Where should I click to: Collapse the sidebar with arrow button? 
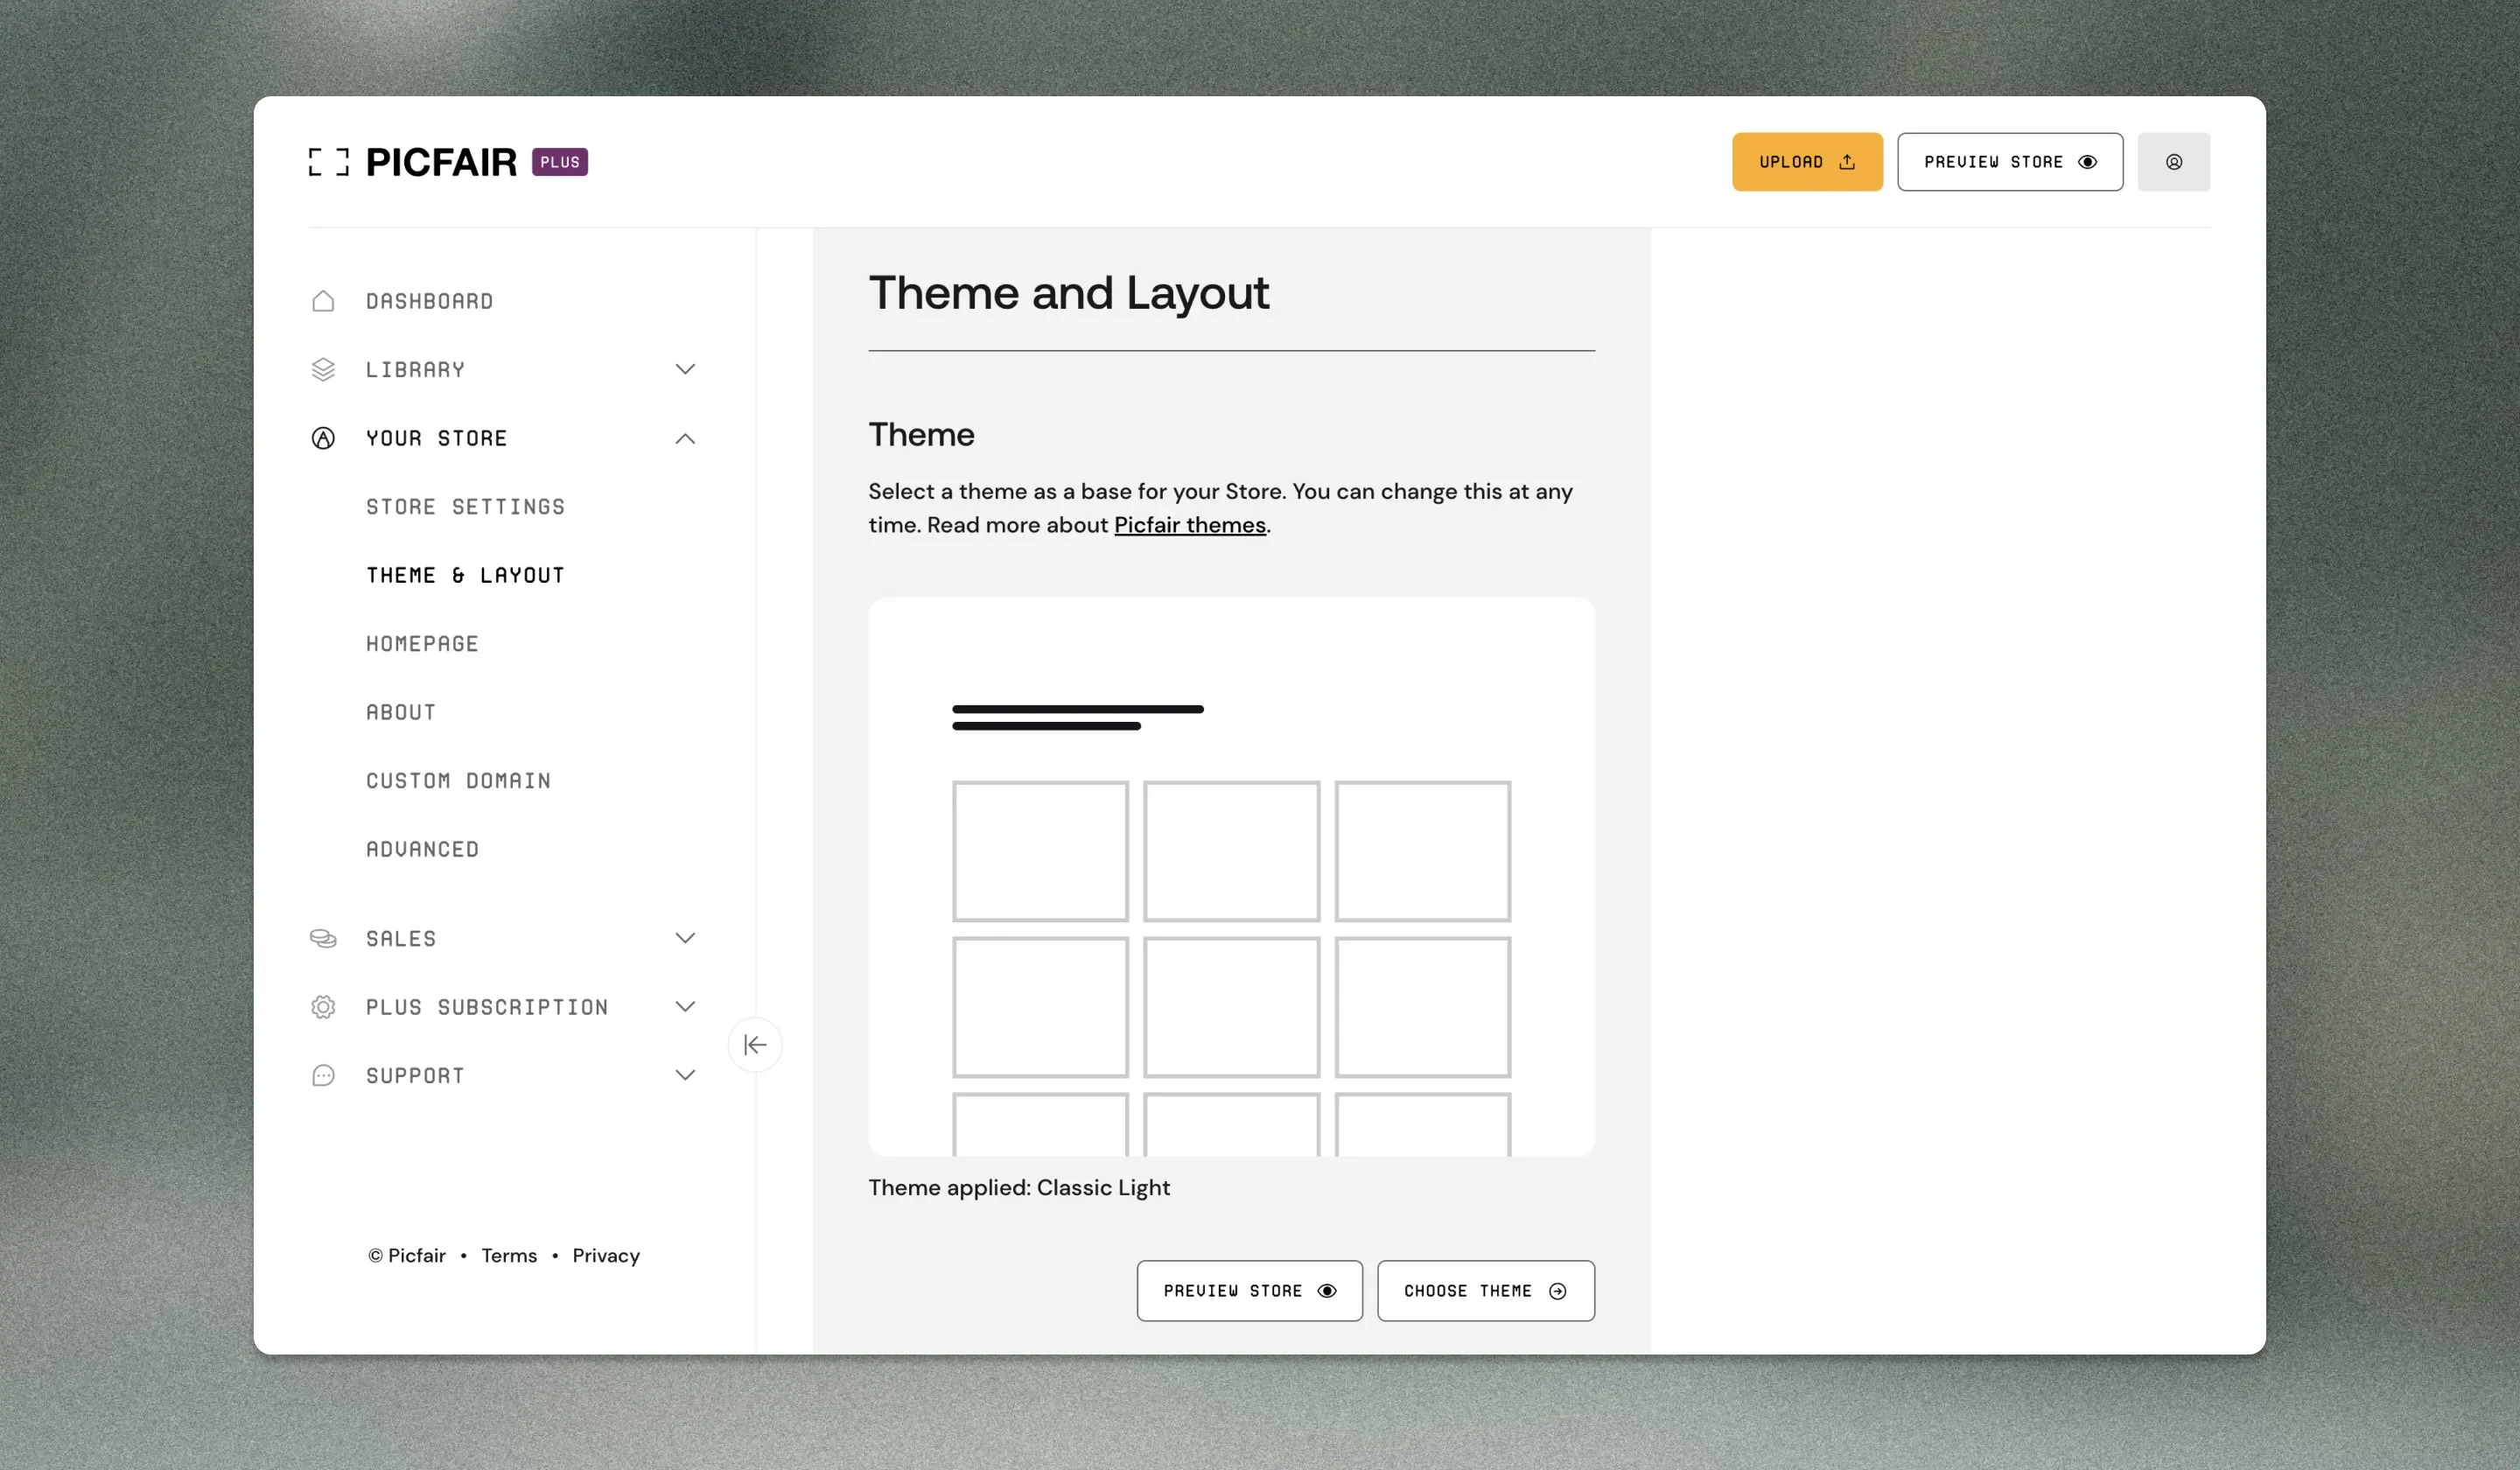coord(755,1045)
